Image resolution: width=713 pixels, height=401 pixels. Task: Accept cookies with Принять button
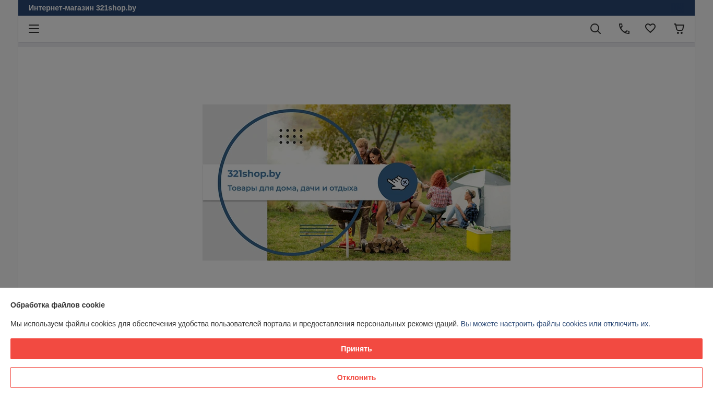[x=356, y=349]
